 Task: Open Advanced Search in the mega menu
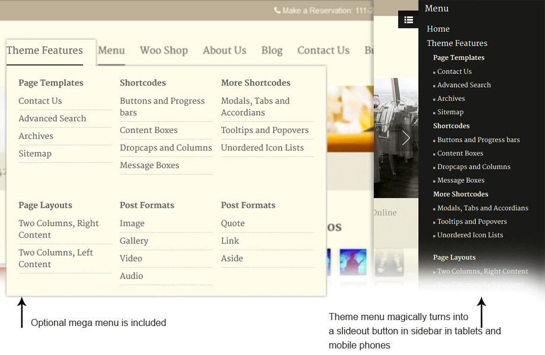tap(52, 119)
